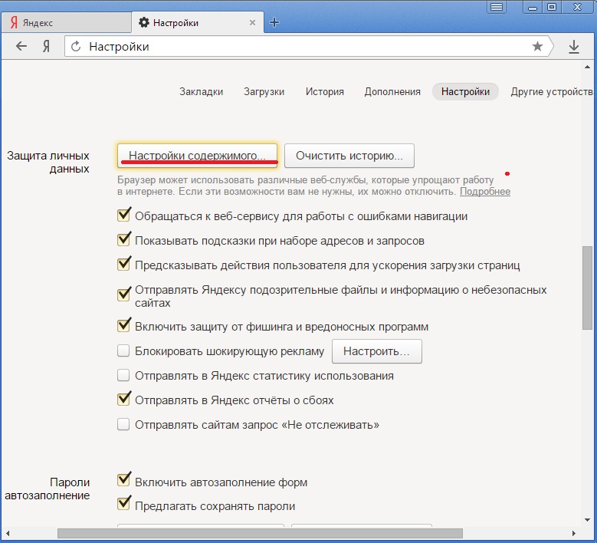Open the Дополнения section
This screenshot has width=597, height=543.
point(392,92)
